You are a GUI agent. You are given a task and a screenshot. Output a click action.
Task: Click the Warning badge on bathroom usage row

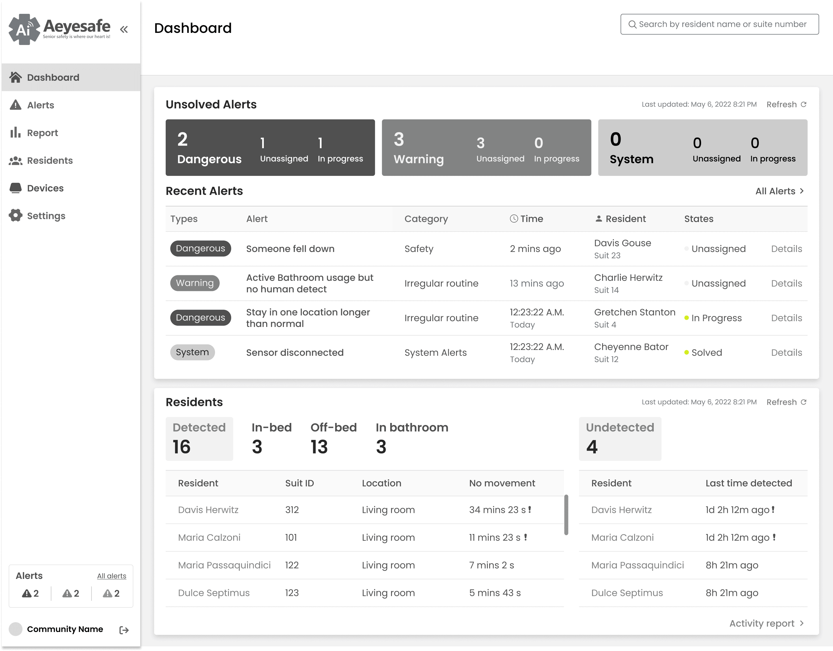coord(195,283)
